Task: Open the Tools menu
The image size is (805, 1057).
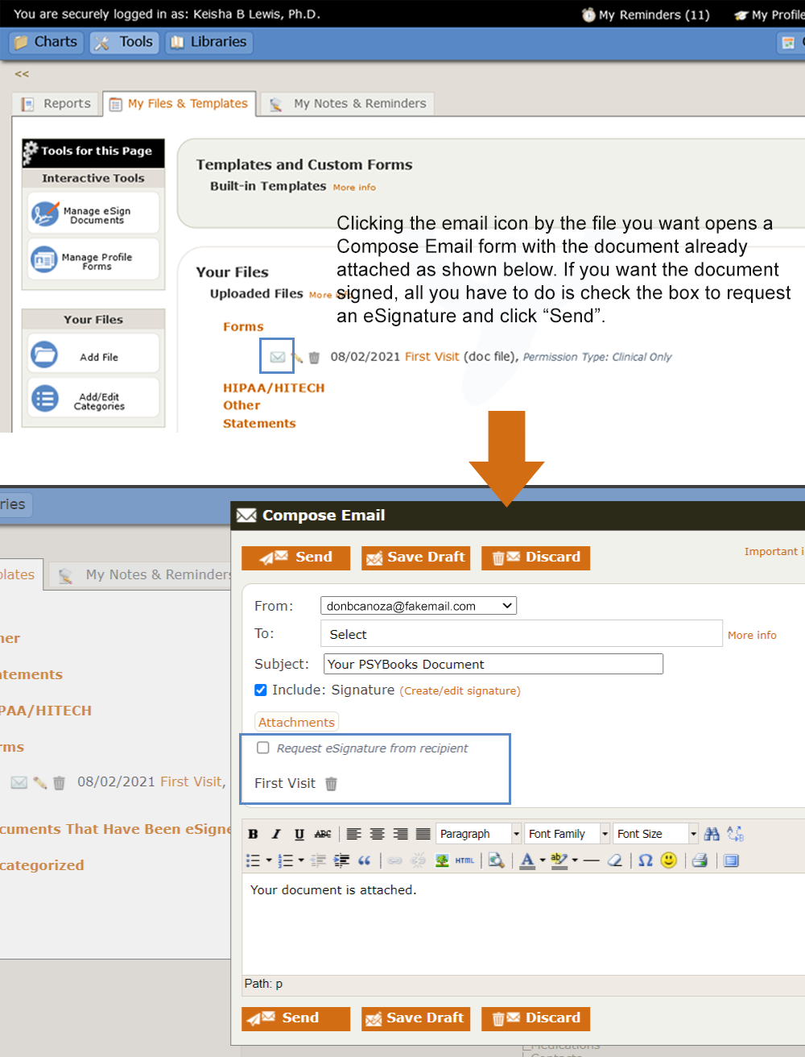Action: tap(125, 42)
